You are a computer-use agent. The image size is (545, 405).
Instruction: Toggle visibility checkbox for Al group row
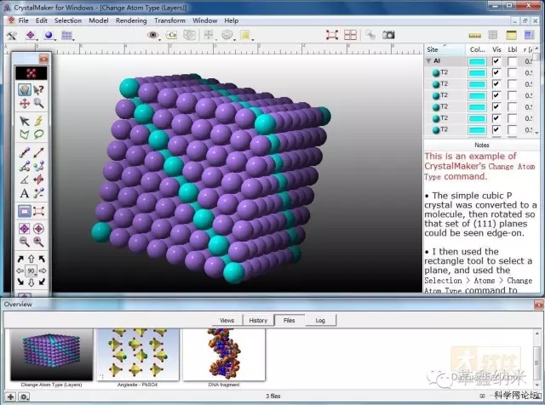point(497,61)
